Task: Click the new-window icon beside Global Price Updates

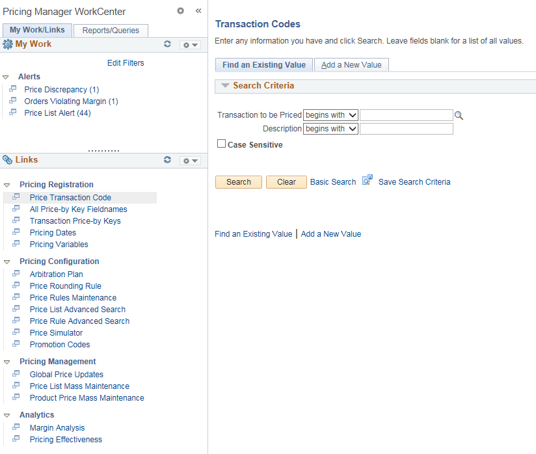Action: coord(16,374)
